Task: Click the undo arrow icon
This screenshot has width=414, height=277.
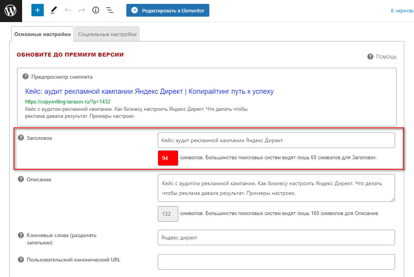Action: [68, 10]
